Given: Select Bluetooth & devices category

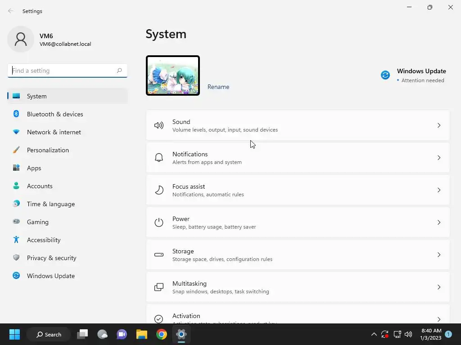Looking at the screenshot, I should pos(68,114).
